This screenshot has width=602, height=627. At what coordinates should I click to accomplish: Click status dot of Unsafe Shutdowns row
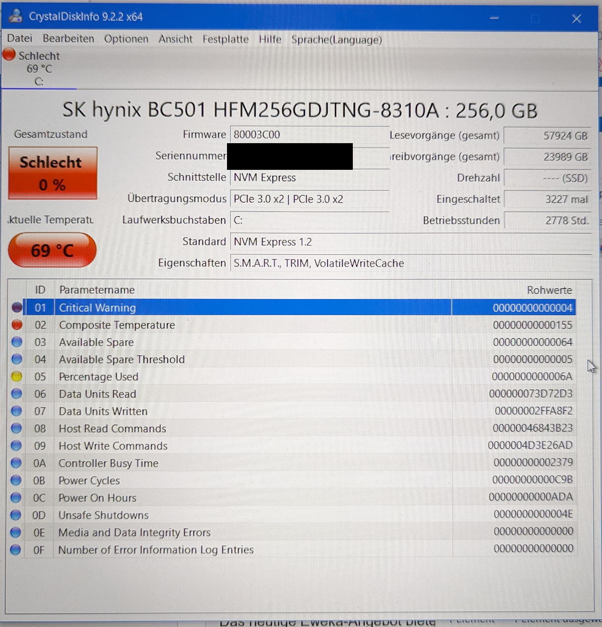16,515
